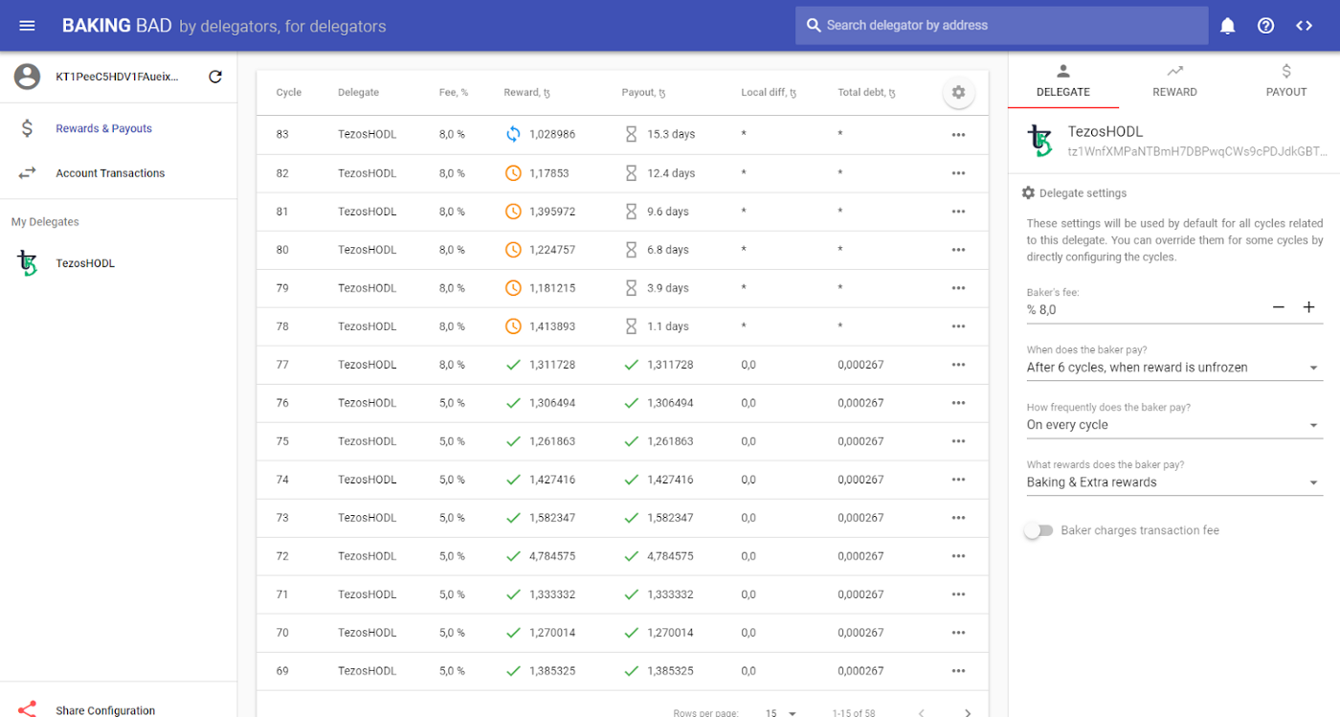
Task: Decrease baker's fee with minus button
Action: (1278, 307)
